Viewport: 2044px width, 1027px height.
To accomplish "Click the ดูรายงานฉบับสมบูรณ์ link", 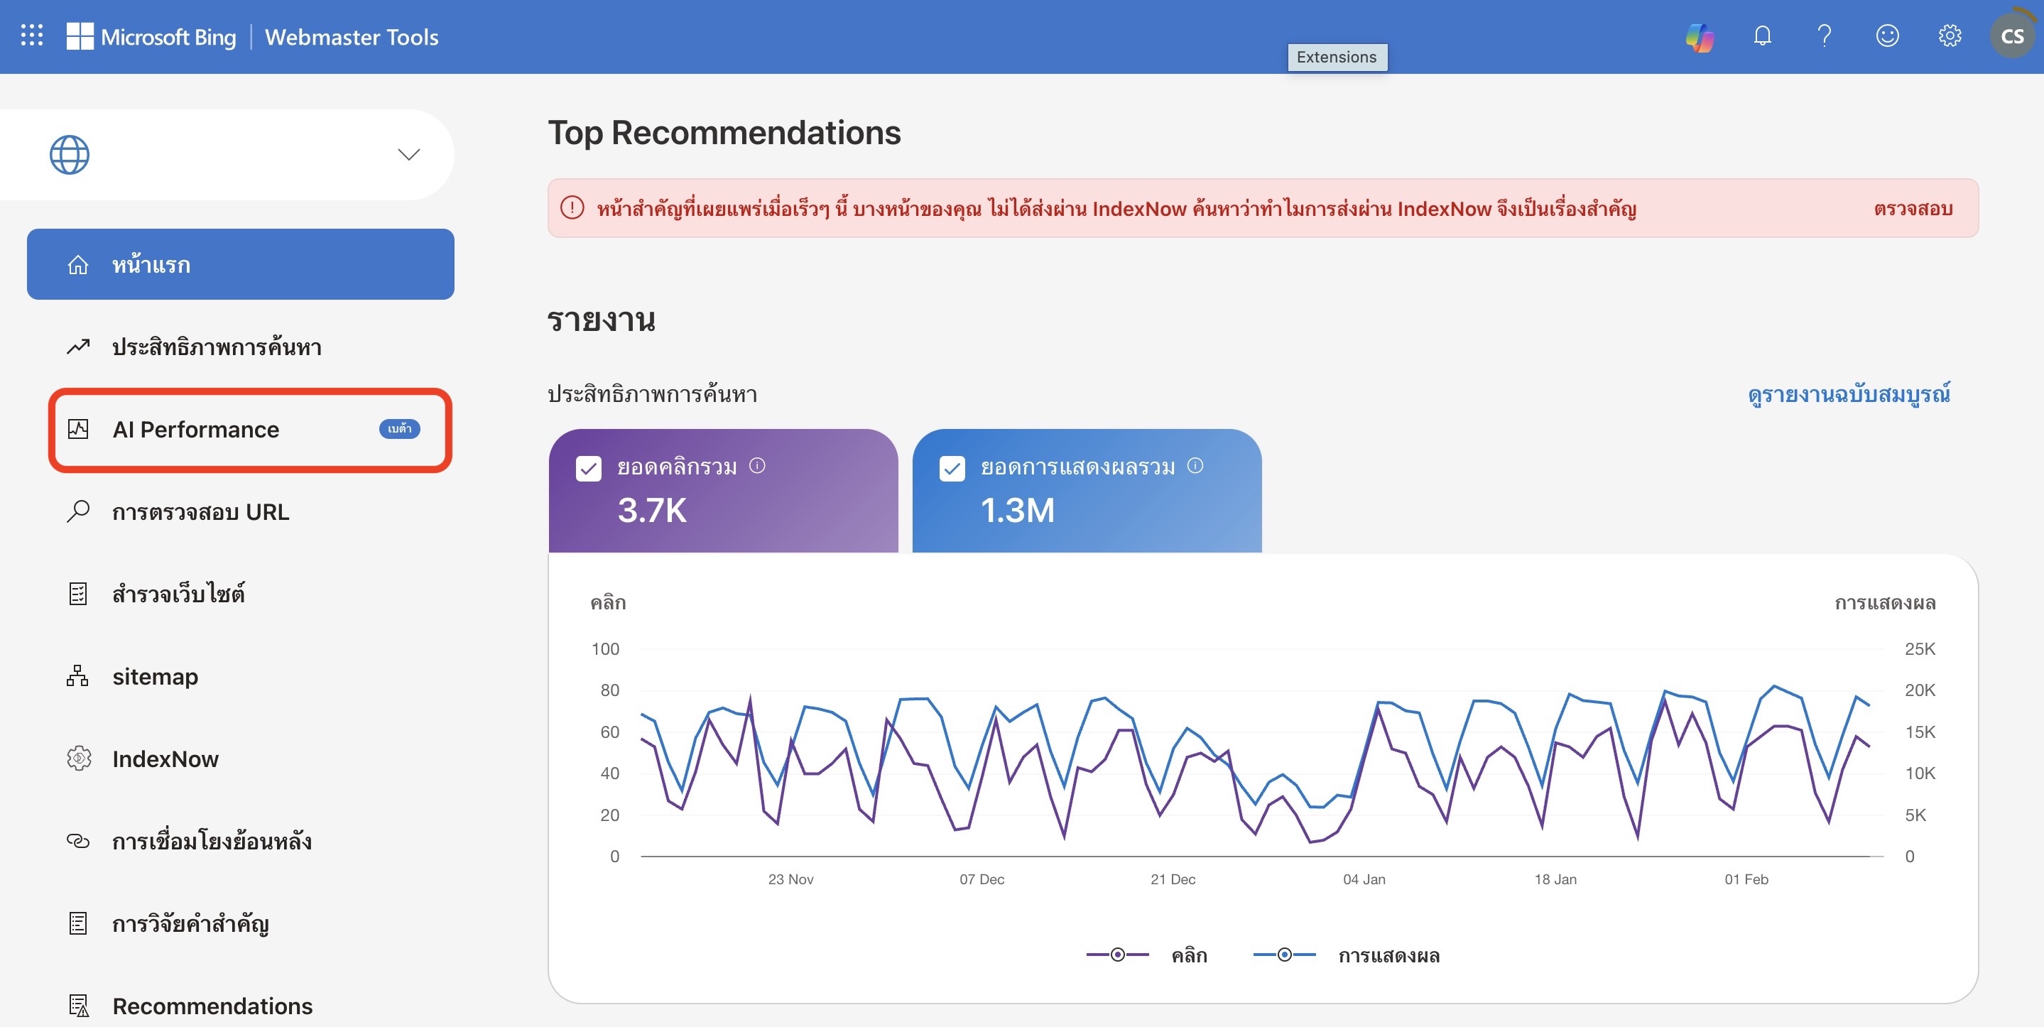I will [1849, 394].
